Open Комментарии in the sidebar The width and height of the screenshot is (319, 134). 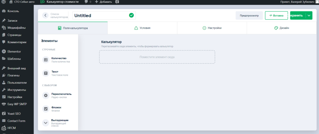click(17, 42)
